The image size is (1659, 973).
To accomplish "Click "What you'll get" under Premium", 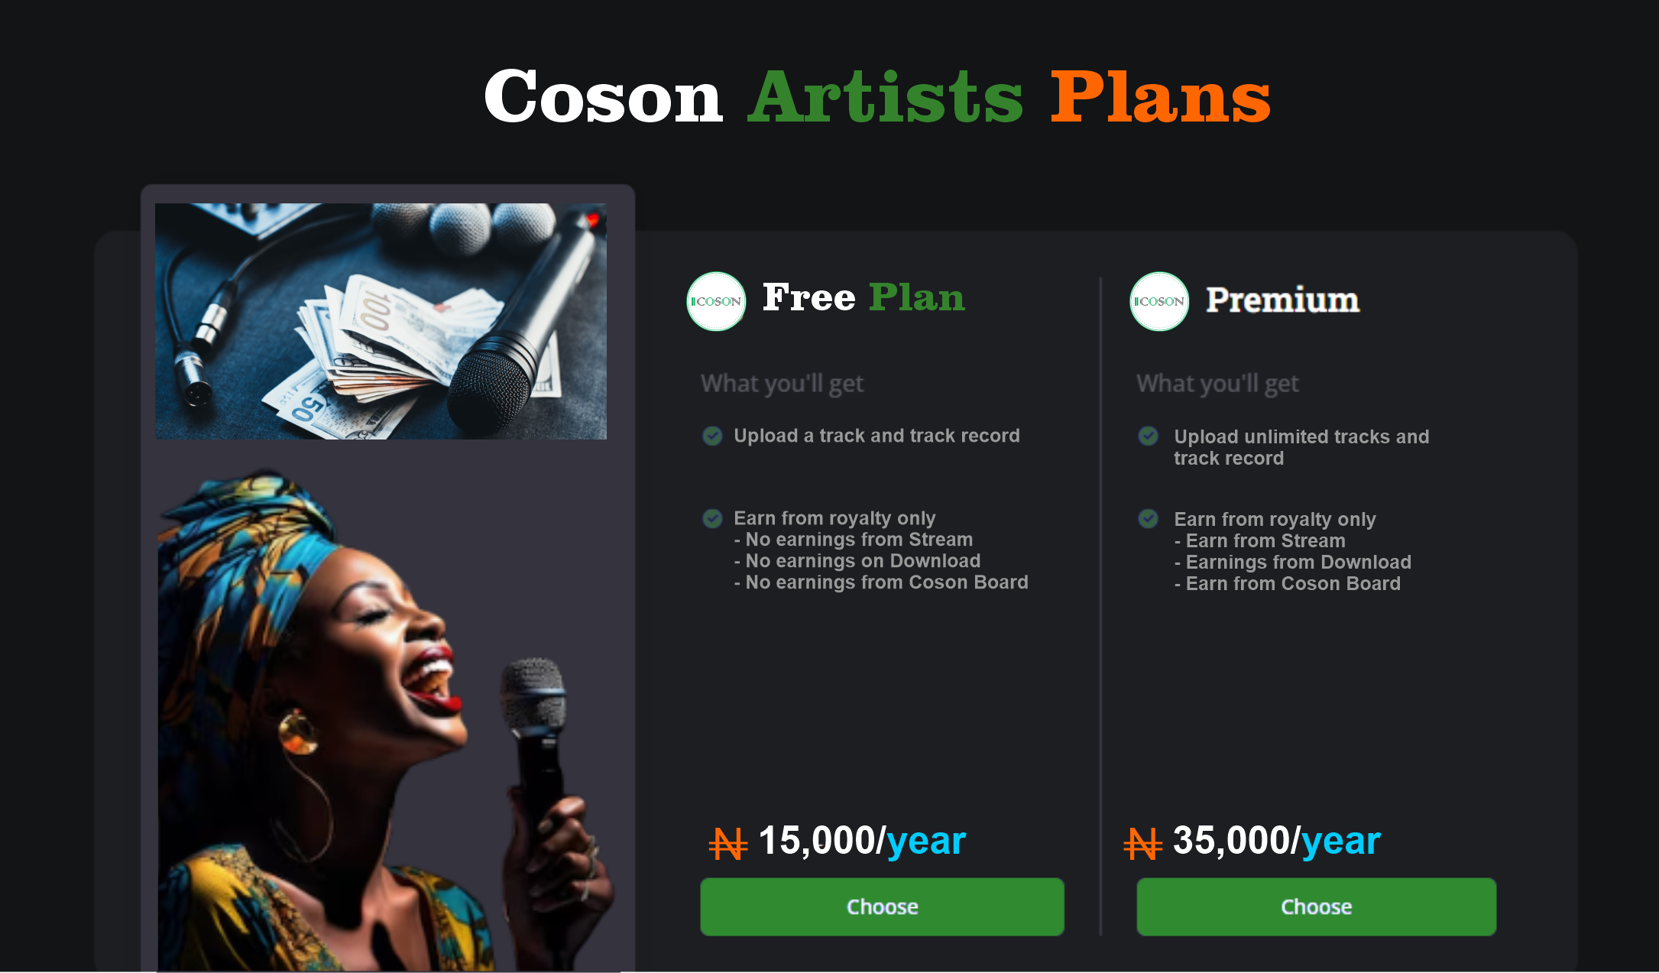I will (x=1217, y=384).
